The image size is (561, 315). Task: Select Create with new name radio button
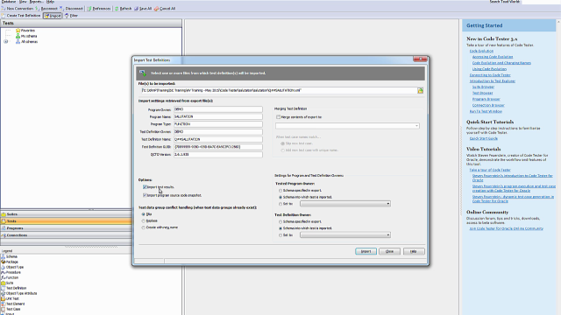point(144,227)
